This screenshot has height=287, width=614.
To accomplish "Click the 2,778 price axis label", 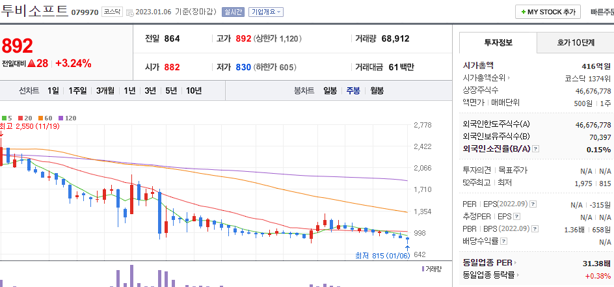I will coord(423,126).
